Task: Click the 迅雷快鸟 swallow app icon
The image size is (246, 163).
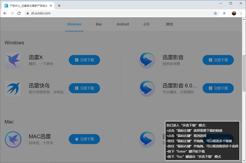Action: coord(13,88)
